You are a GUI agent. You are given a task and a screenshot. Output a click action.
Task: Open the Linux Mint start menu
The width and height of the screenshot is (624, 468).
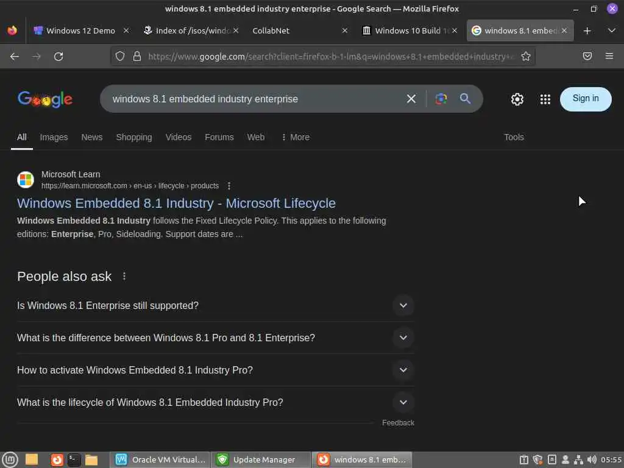[x=10, y=459]
